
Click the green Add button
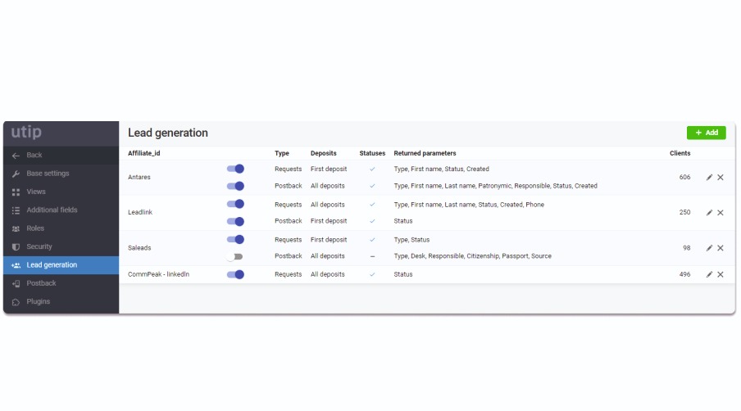(x=706, y=133)
